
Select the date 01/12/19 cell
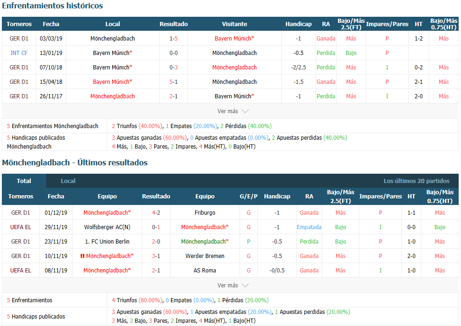(x=56, y=213)
